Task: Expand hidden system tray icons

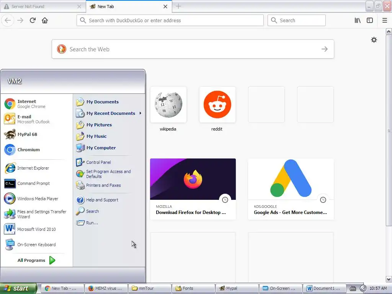Action: click(363, 289)
